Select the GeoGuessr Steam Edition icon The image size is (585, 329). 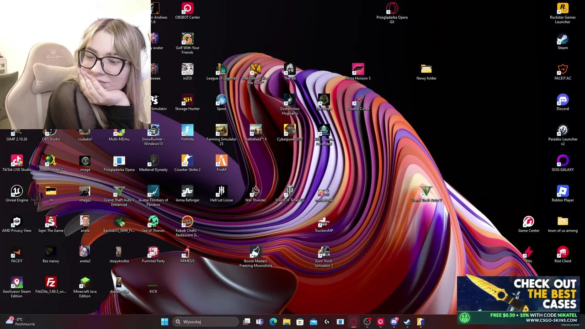coord(17,287)
